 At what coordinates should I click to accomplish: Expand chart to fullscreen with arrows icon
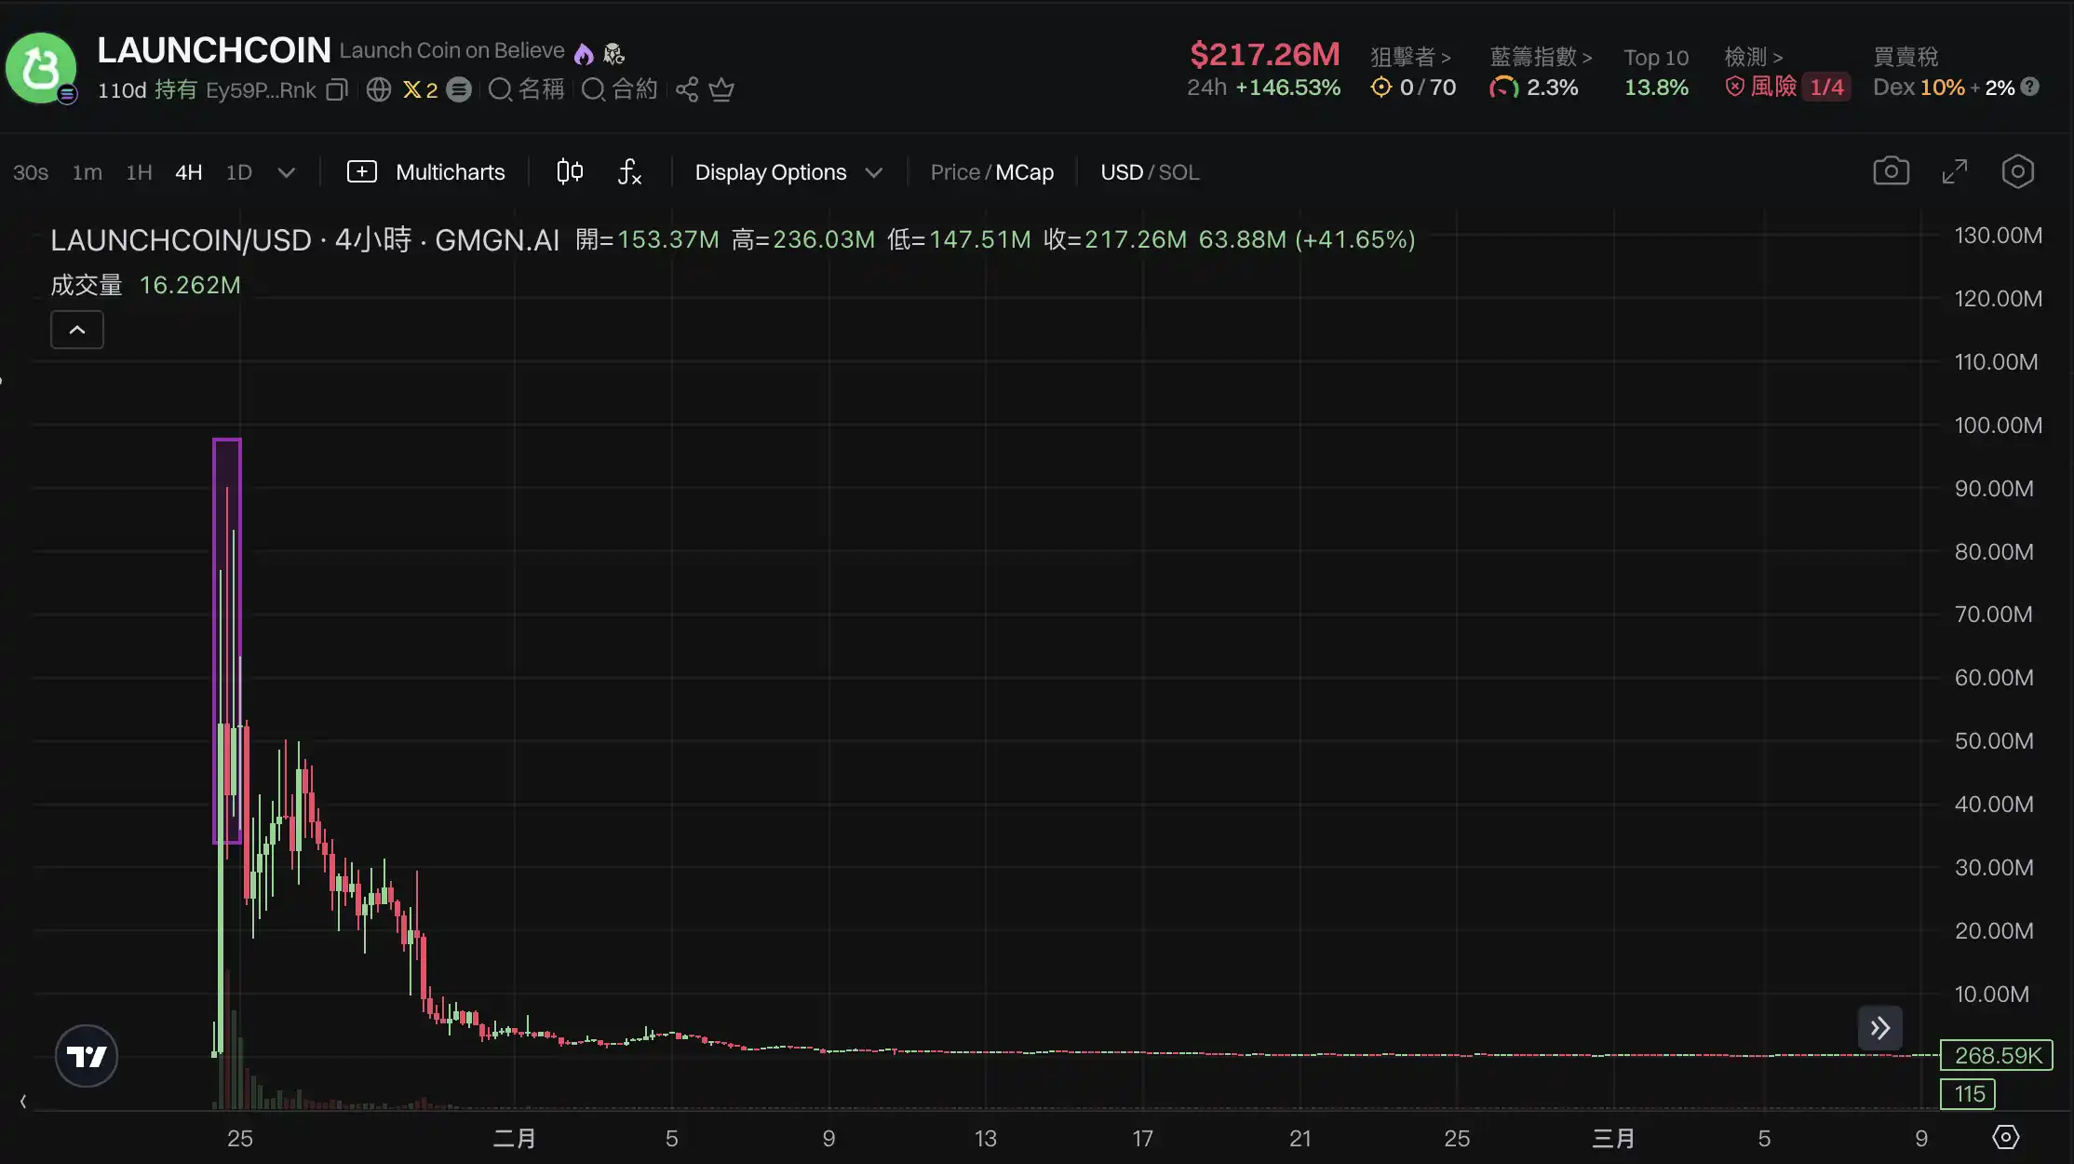tap(1955, 171)
